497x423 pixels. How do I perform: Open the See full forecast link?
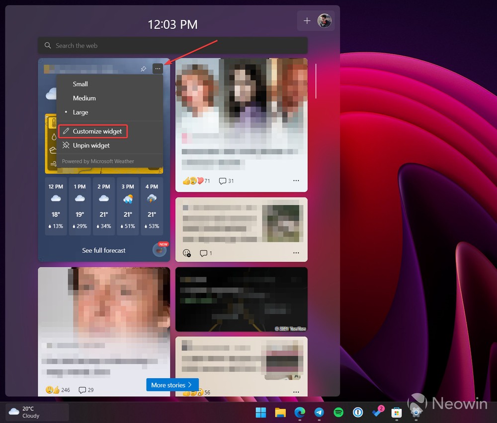[104, 251]
